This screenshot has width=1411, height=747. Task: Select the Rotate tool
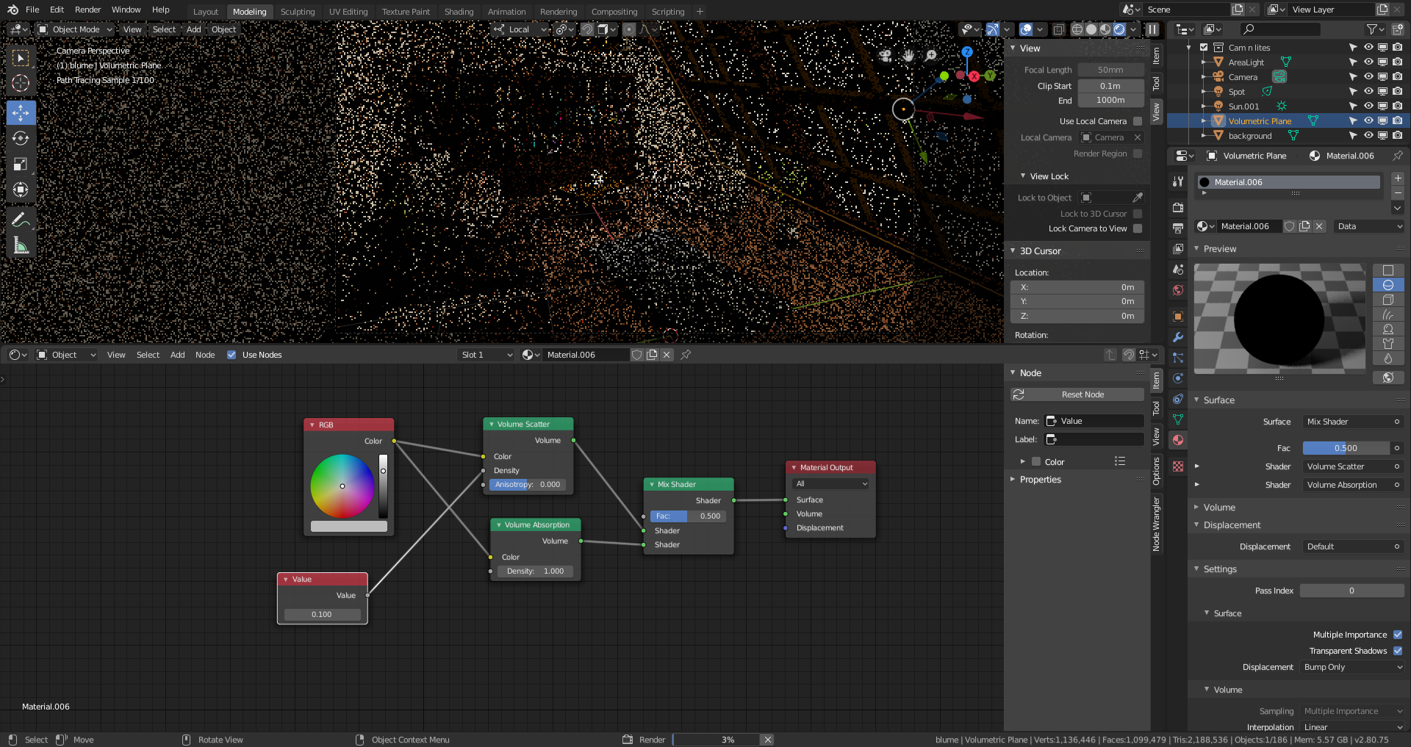click(21, 138)
